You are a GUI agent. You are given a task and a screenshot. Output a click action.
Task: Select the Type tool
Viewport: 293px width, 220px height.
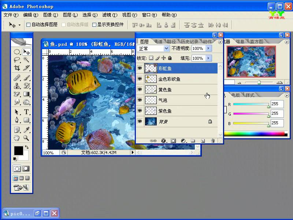point(26,112)
